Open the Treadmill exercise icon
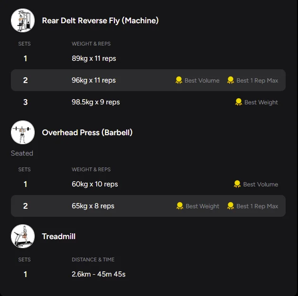 point(23,236)
